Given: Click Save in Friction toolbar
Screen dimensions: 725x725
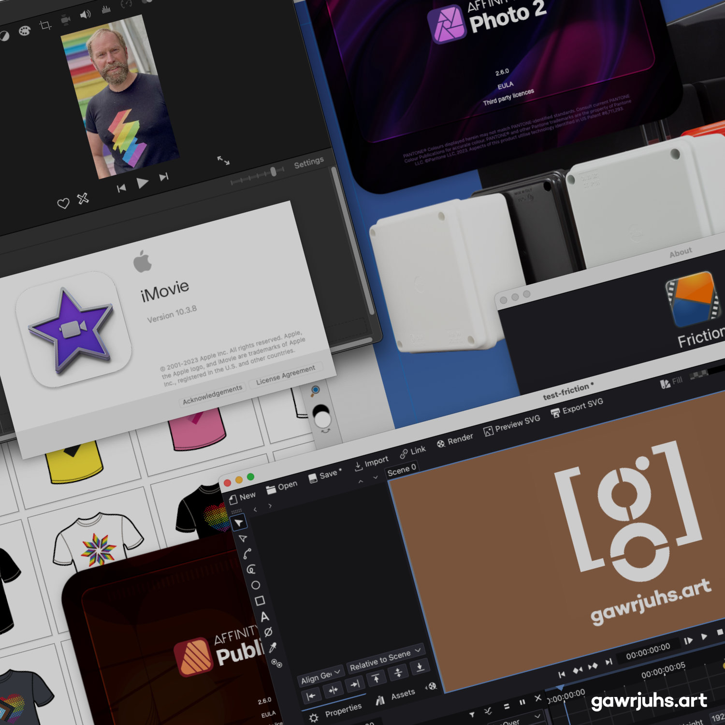Looking at the screenshot, I should [325, 475].
